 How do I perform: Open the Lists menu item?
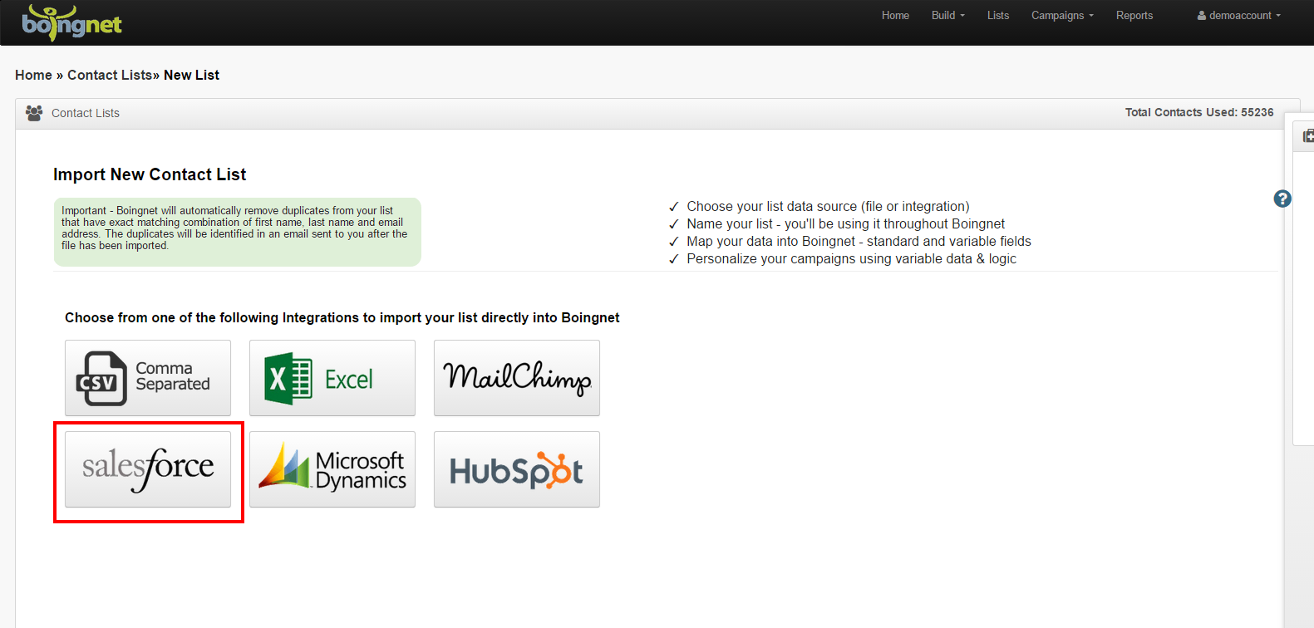click(x=998, y=16)
